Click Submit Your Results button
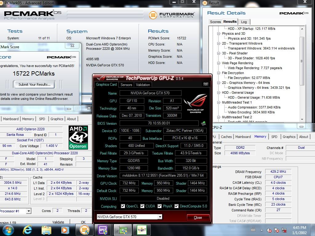 34,85
